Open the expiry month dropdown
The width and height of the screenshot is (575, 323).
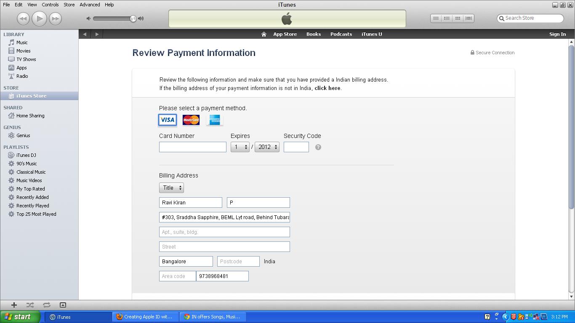240,147
